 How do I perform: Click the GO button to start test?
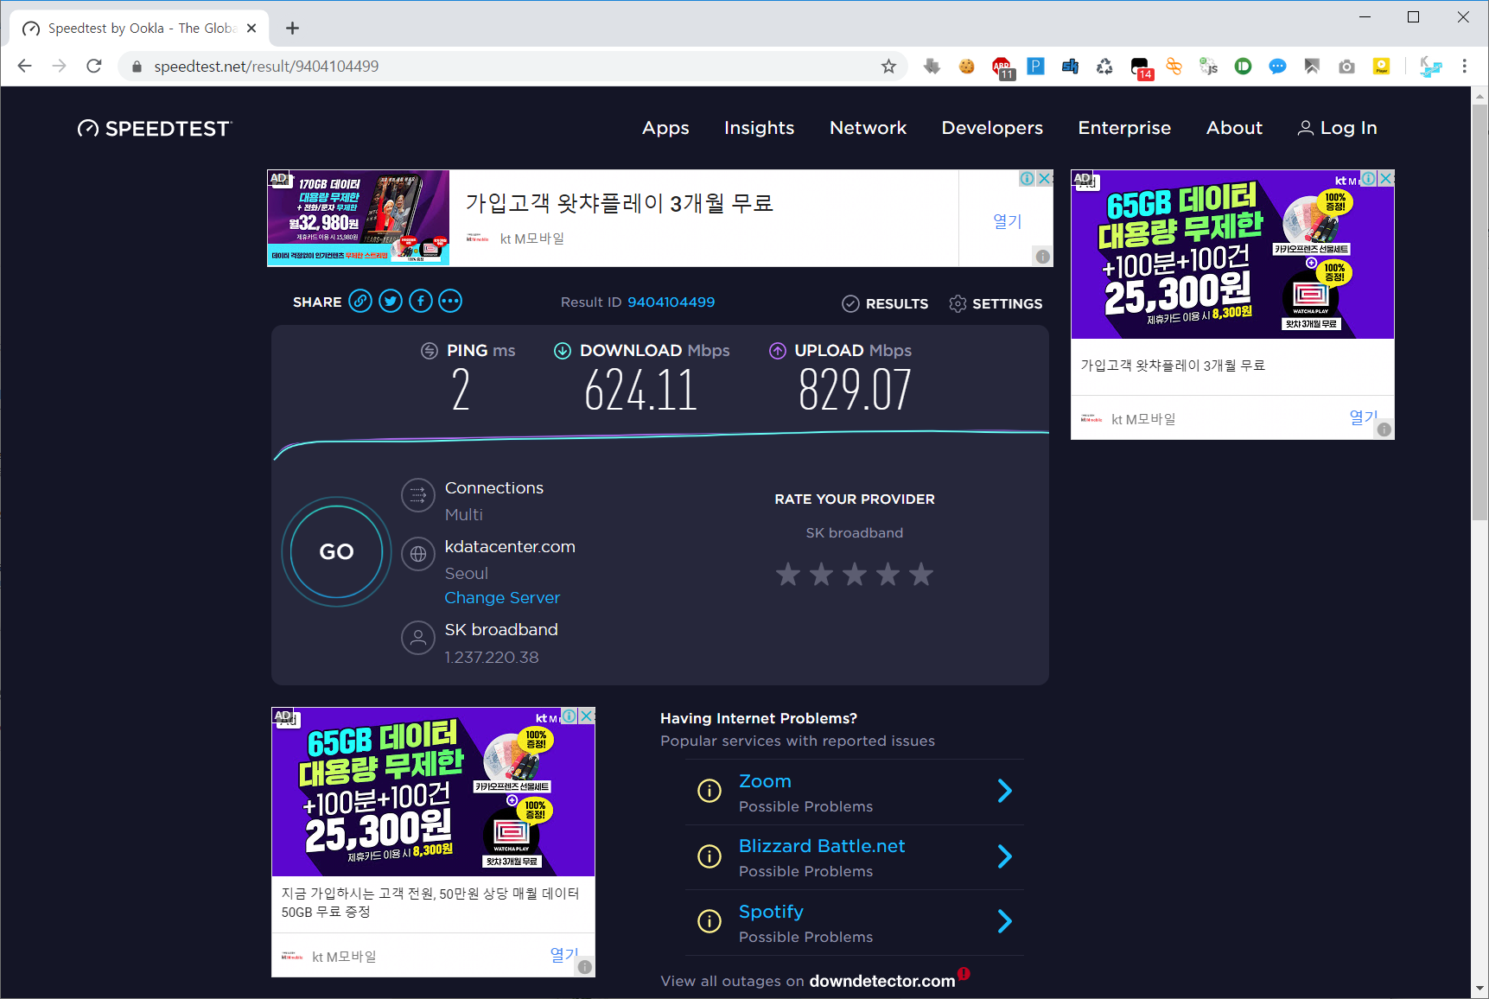coord(336,551)
